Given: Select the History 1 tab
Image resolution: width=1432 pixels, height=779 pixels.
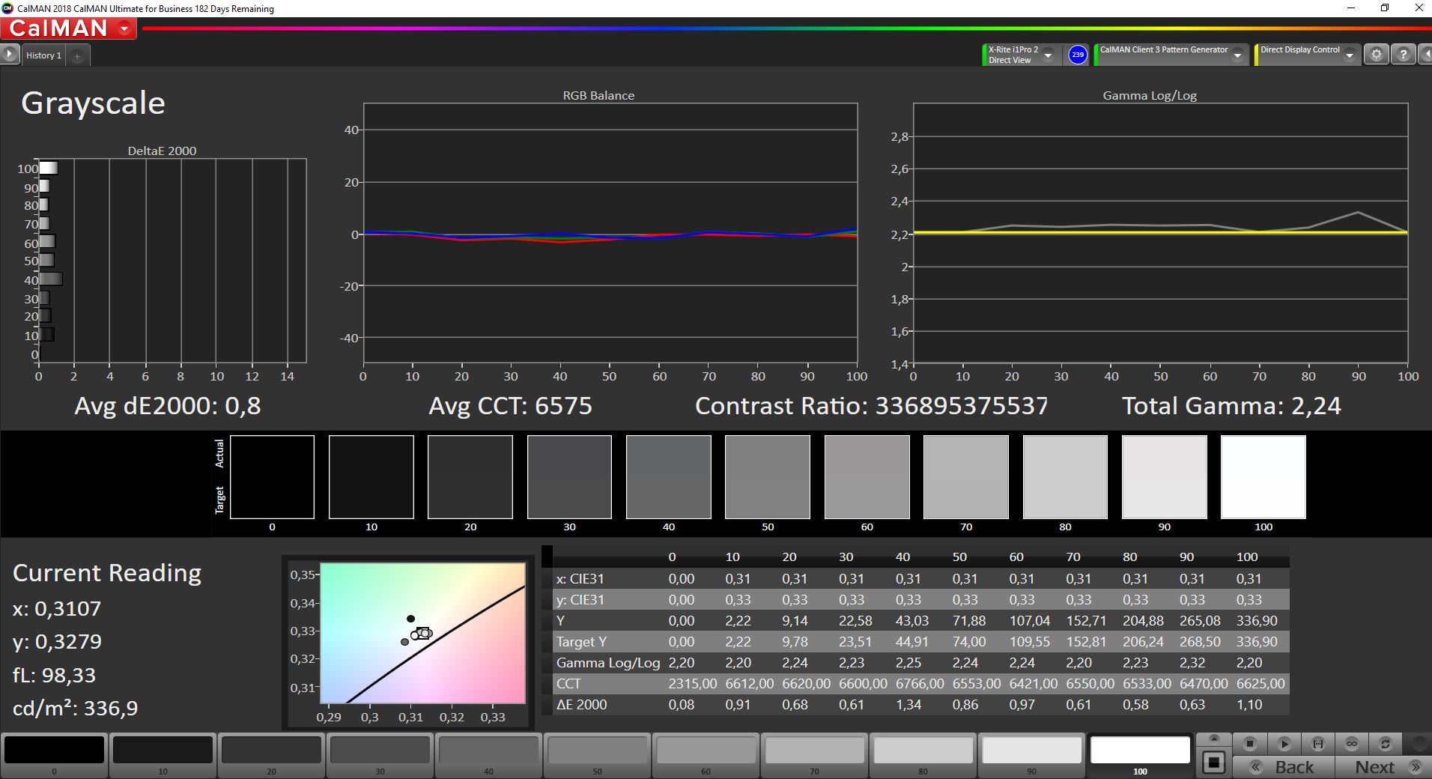Looking at the screenshot, I should pos(43,55).
